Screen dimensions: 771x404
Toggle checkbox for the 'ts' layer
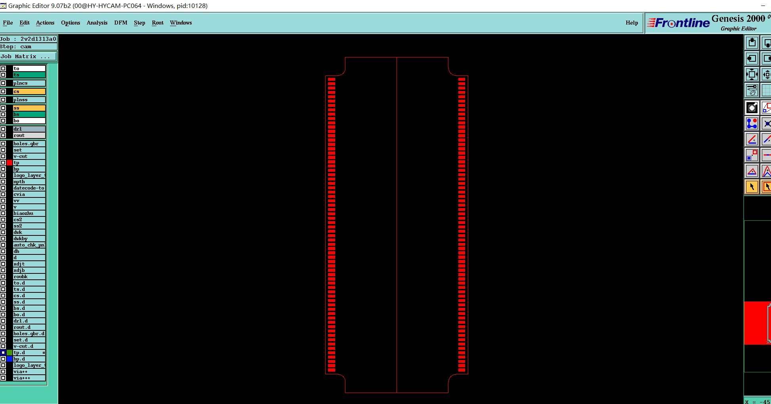[3, 75]
